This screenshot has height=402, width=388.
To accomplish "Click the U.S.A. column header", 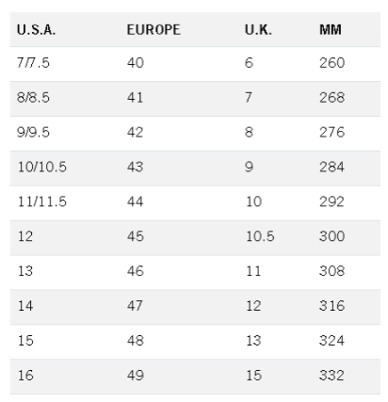I will [x=36, y=30].
